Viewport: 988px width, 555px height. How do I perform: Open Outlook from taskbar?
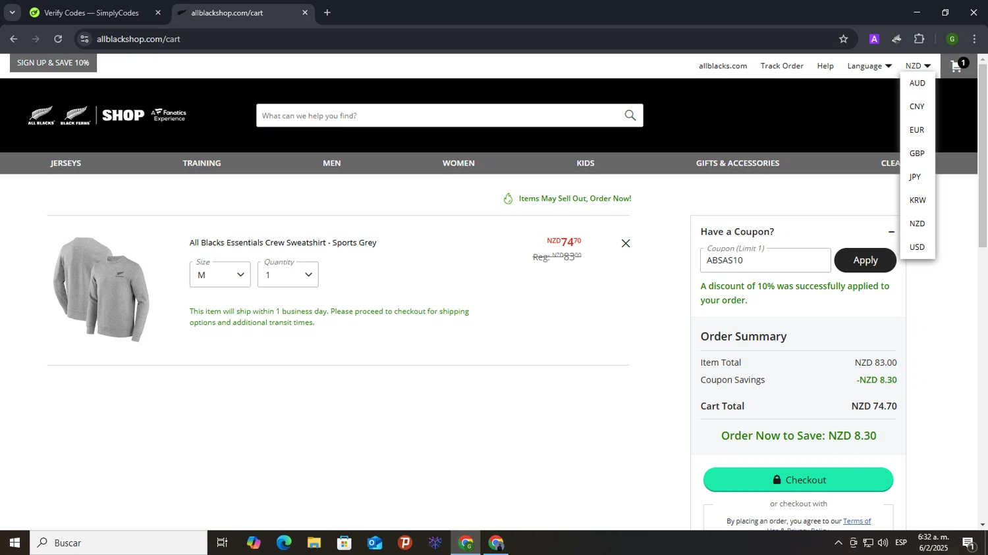point(375,543)
